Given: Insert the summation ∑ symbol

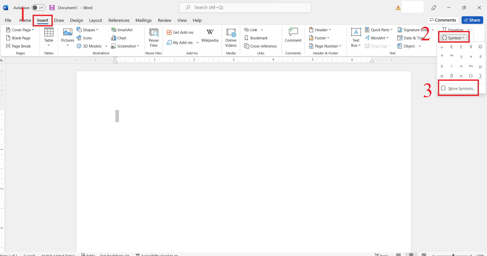Looking at the screenshot, I should [480, 76].
